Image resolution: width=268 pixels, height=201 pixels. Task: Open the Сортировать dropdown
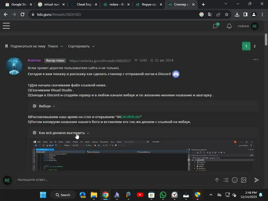coord(81,46)
